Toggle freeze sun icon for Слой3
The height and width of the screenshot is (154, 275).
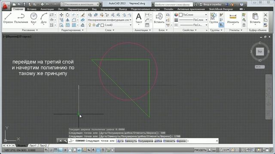(94, 25)
